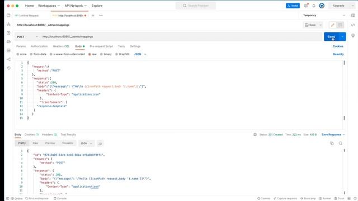Click the Search Postman field
The image size is (358, 201).
click(x=196, y=6)
